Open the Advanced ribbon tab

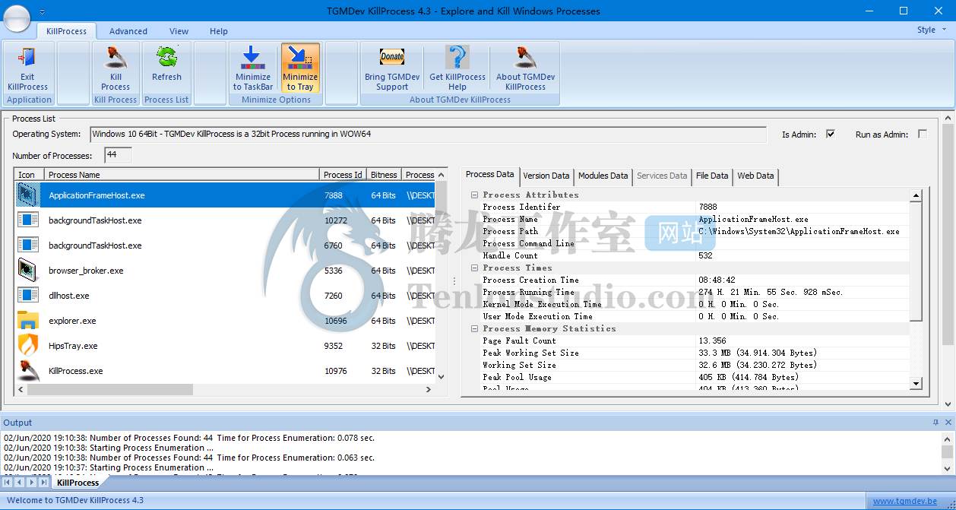[x=128, y=31]
